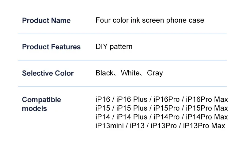Select the Four color ink screen phone case text
Viewport: 242px width, 168px height.
click(150, 20)
